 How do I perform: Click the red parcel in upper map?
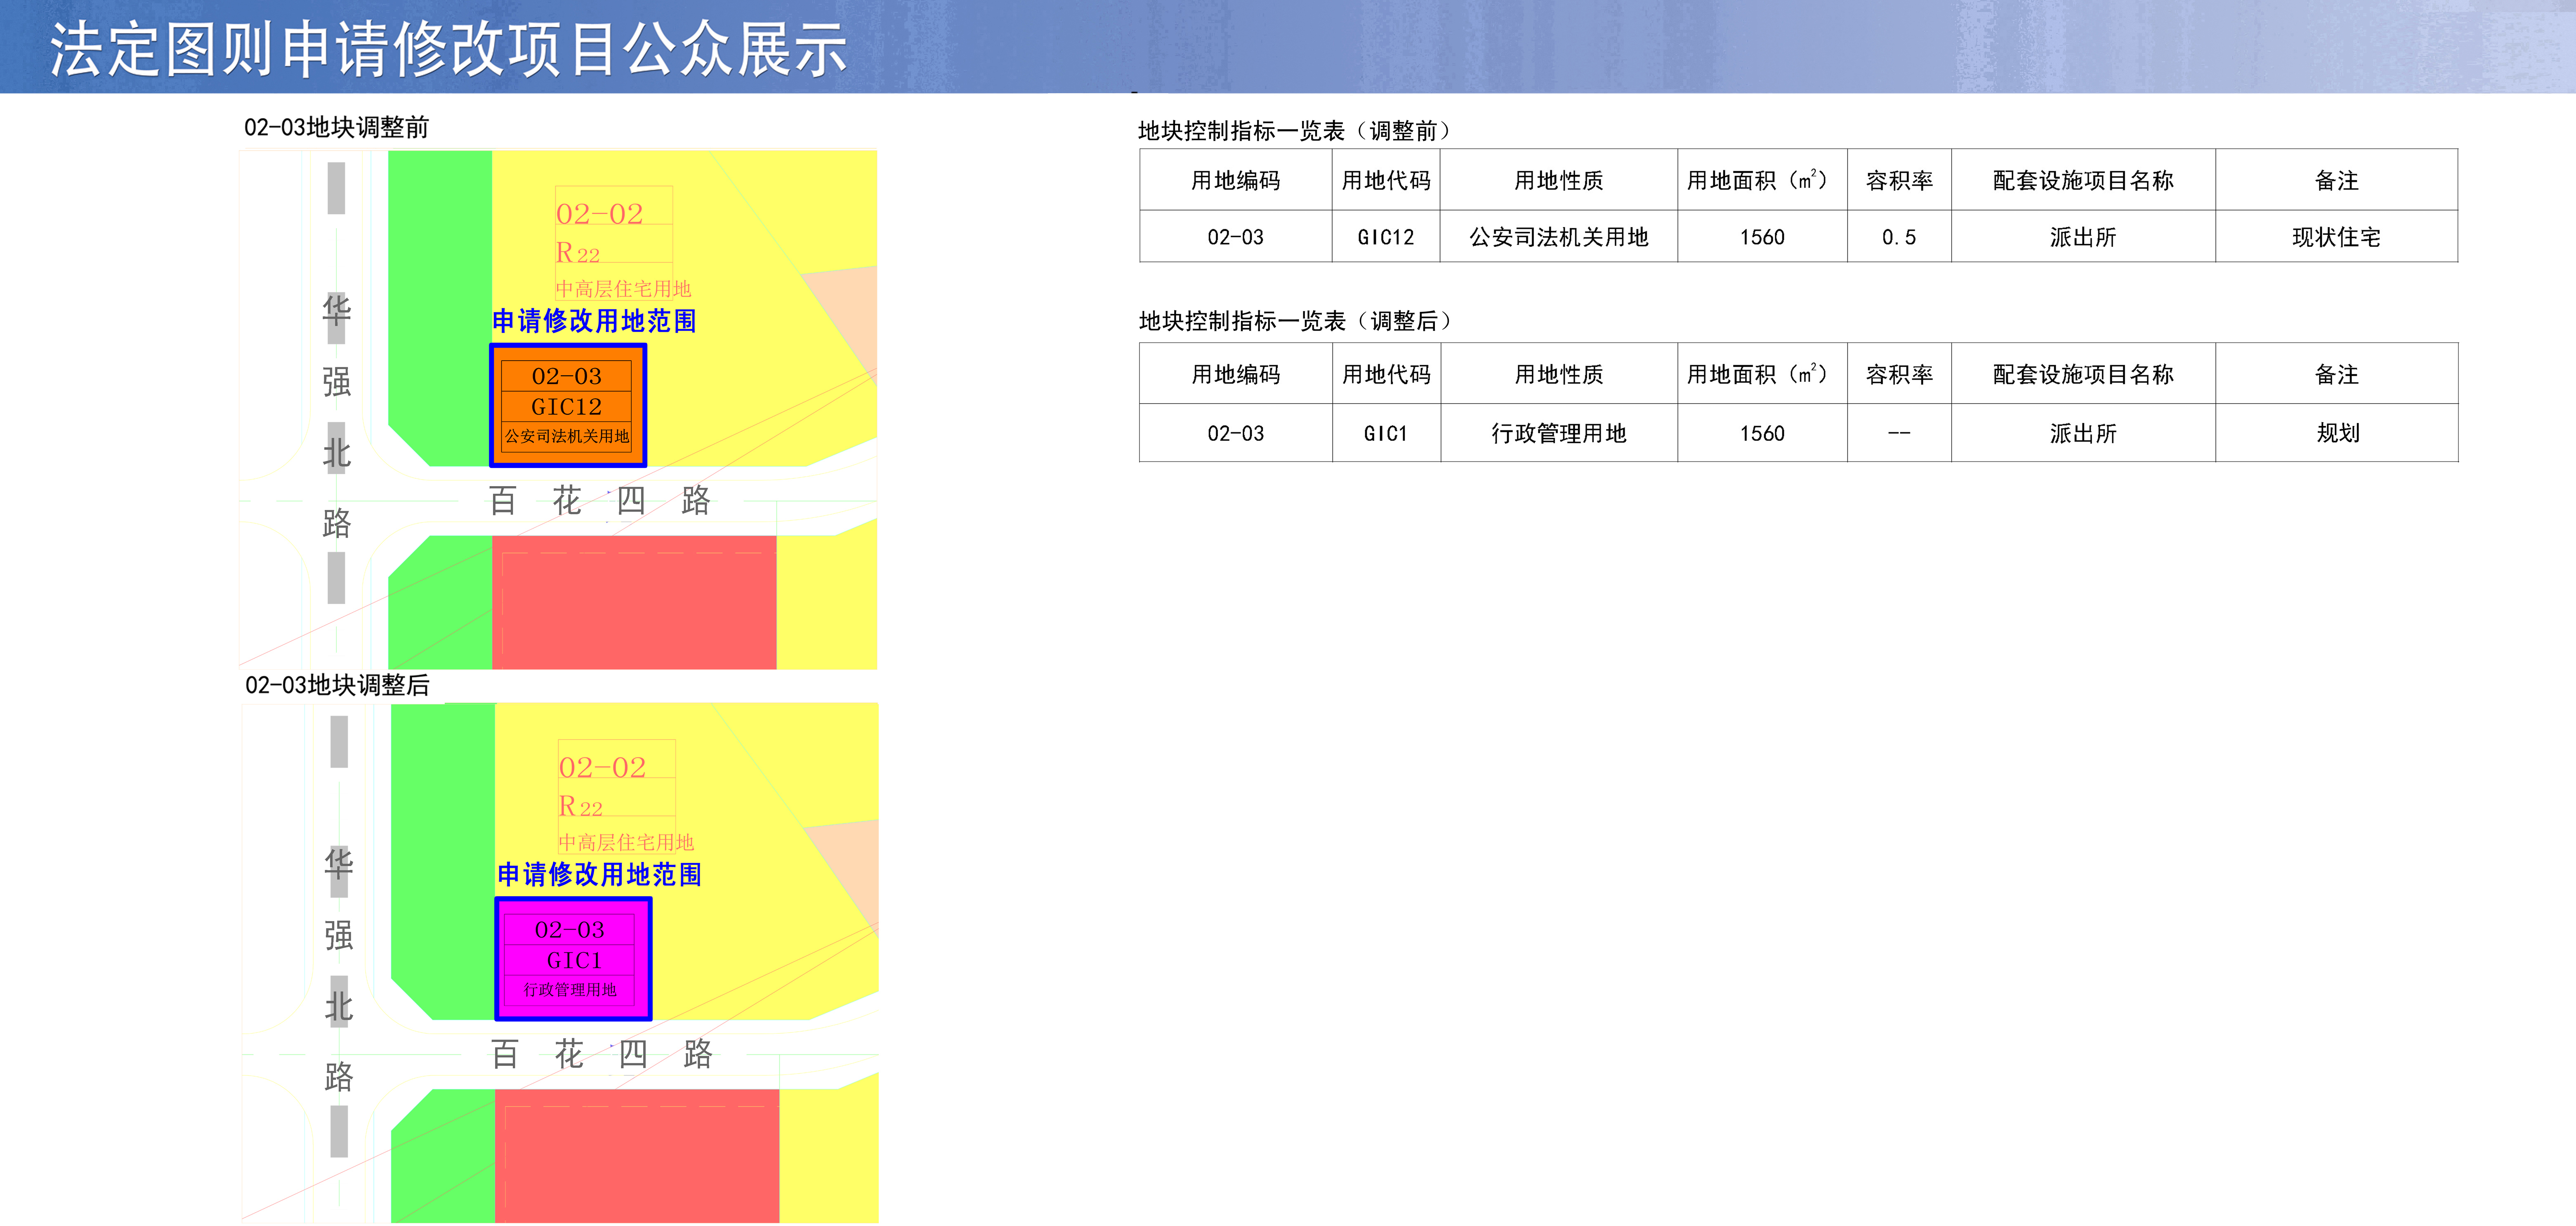(634, 603)
